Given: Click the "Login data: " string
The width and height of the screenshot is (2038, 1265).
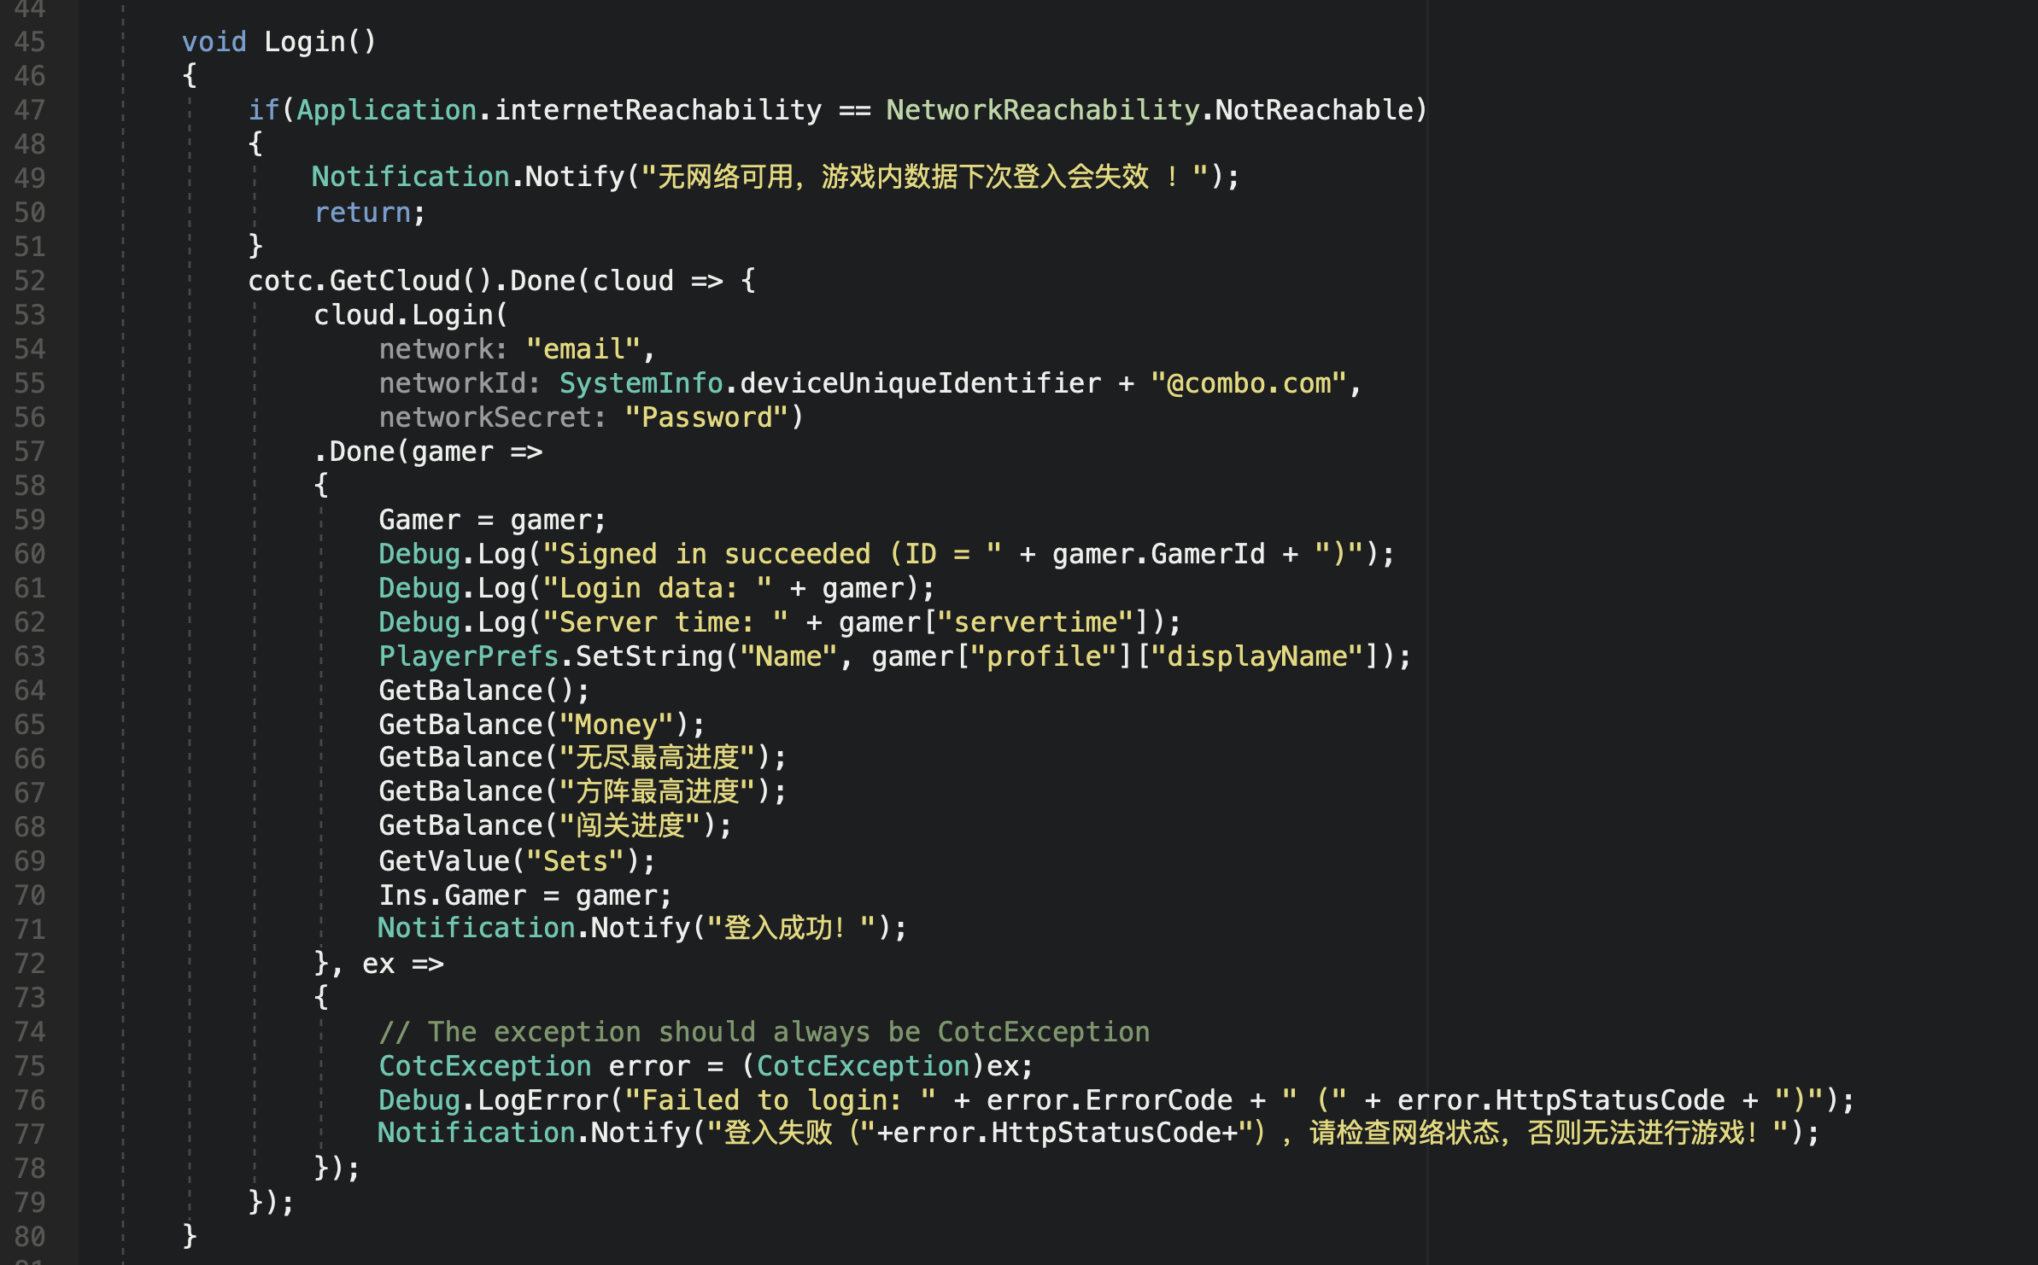Looking at the screenshot, I should [x=657, y=588].
